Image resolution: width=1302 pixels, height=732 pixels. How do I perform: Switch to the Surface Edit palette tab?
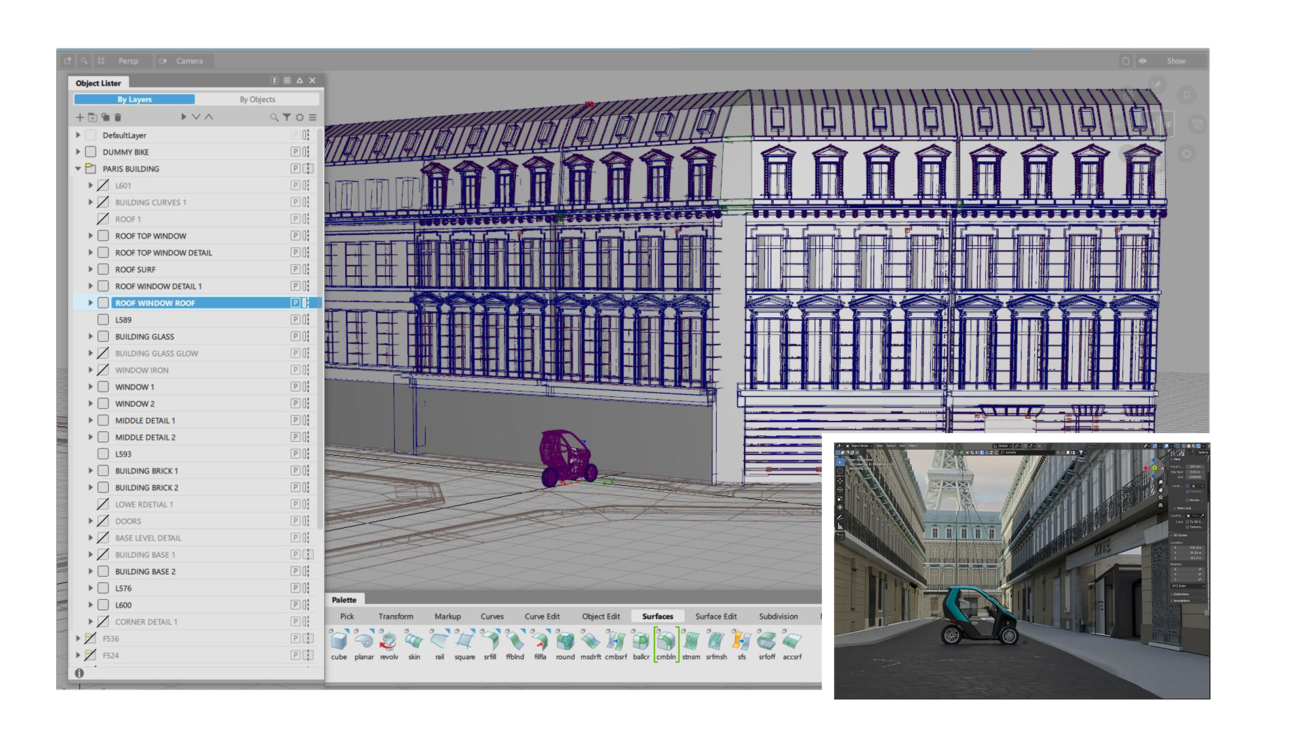point(715,616)
